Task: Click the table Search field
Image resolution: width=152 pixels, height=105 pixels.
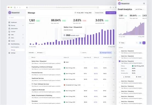Action: point(89,53)
